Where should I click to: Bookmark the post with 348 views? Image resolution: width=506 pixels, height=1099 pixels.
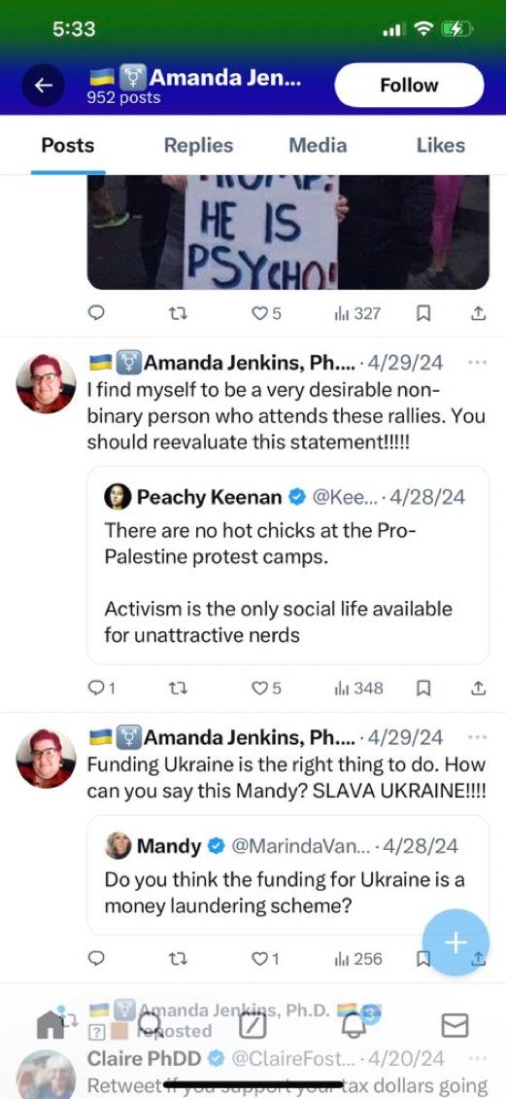pos(423,689)
